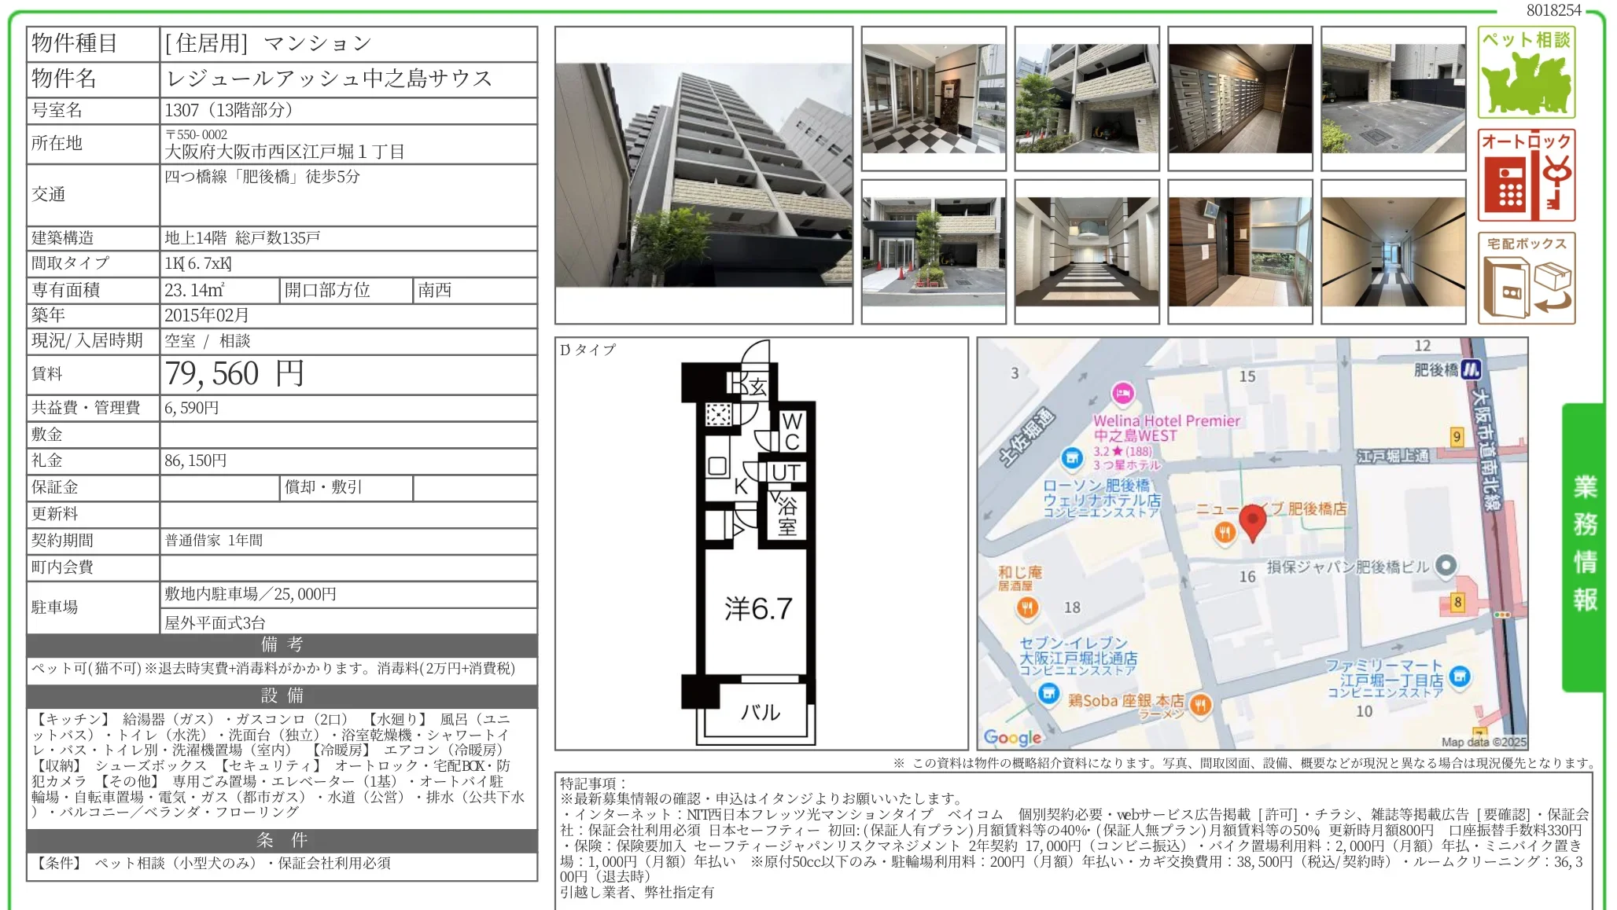Open the mailbox room photo thumbnail

[x=1240, y=98]
